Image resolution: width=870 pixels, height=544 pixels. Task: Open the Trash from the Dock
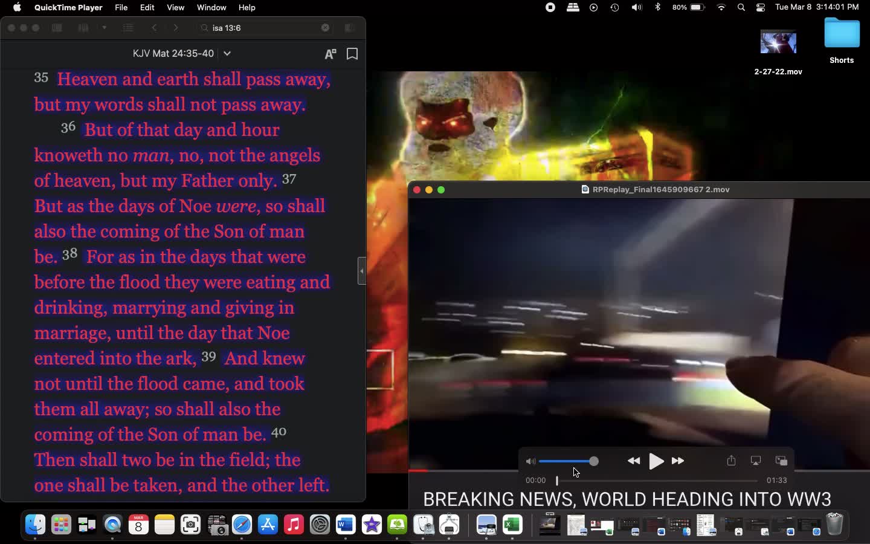(x=834, y=524)
